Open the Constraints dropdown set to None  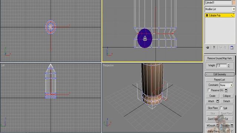pyautogui.click(x=226, y=85)
